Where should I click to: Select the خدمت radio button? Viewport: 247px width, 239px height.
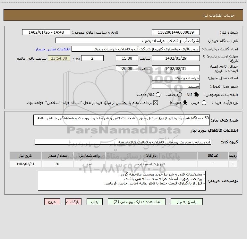tap(180, 95)
